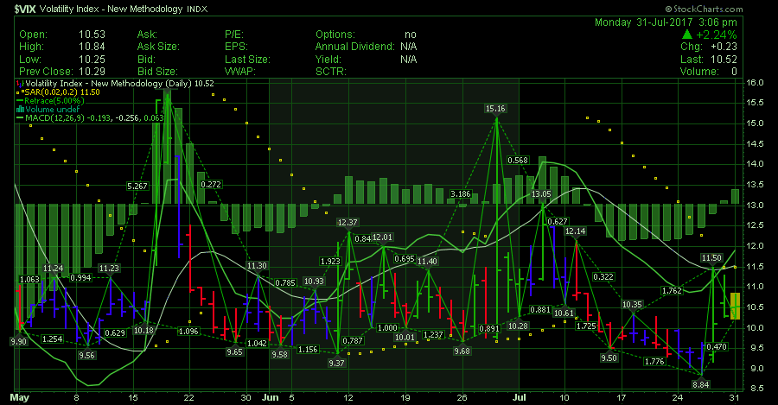Select the 15.16 peak price label
The height and width of the screenshot is (405, 778).
coord(495,109)
